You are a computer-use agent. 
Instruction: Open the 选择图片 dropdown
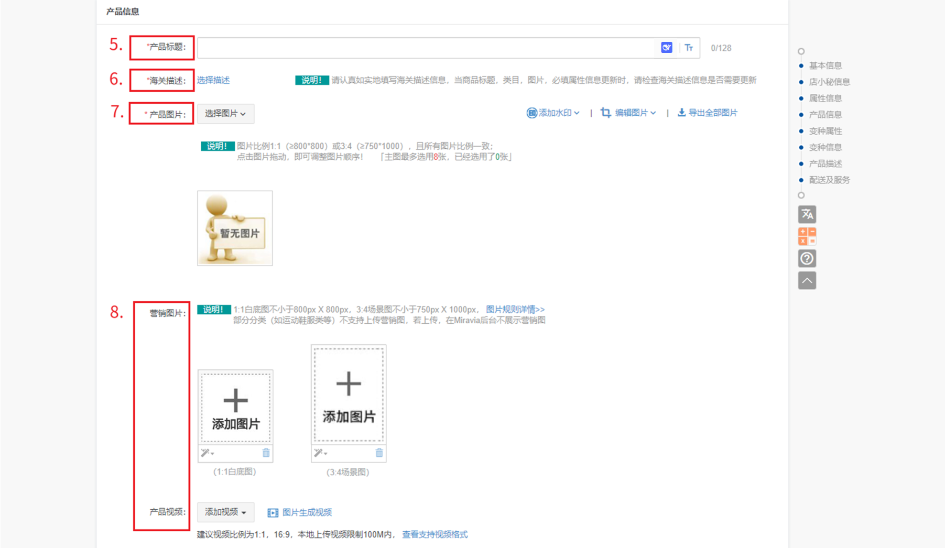[x=225, y=114]
